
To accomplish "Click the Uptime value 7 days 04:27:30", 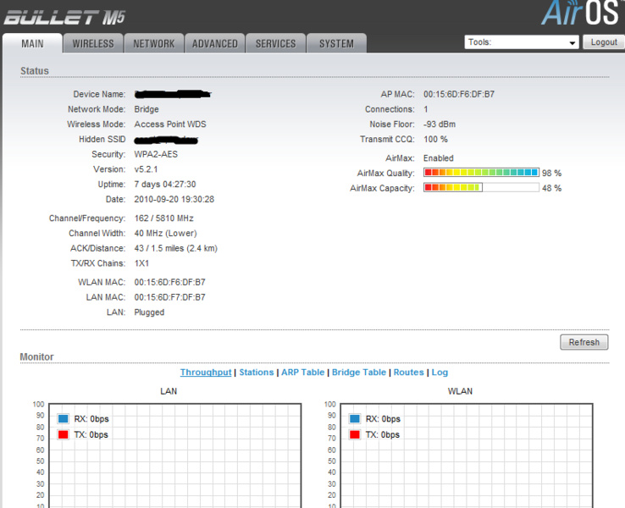I will click(x=165, y=185).
